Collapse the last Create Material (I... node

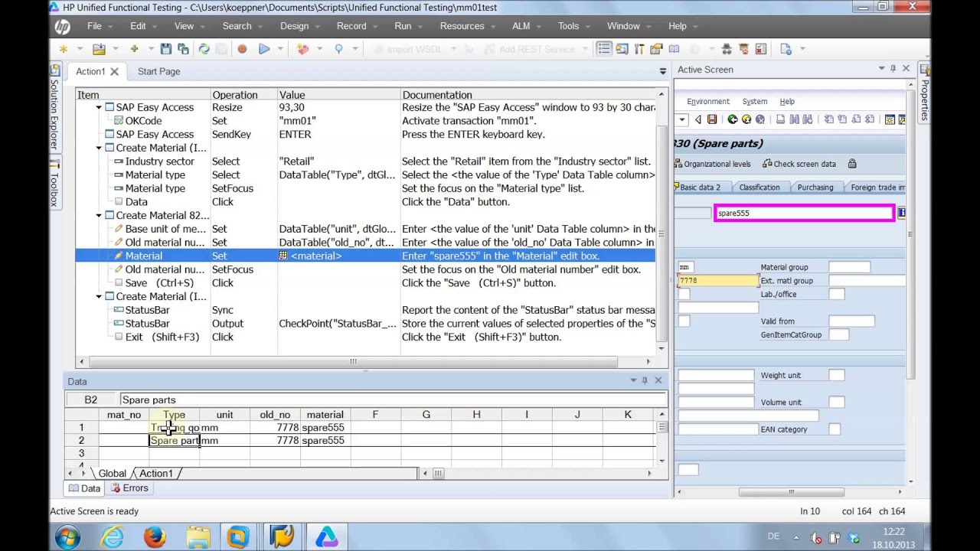pyautogui.click(x=99, y=296)
